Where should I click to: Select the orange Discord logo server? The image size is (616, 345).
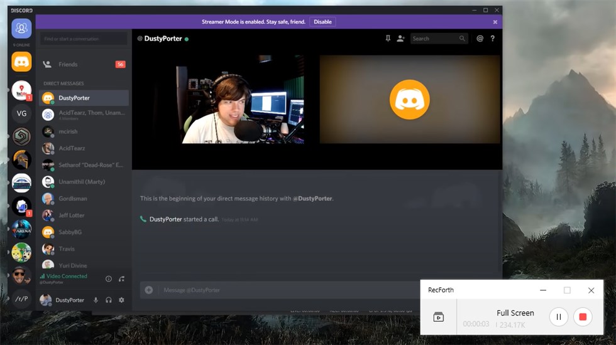(x=21, y=61)
